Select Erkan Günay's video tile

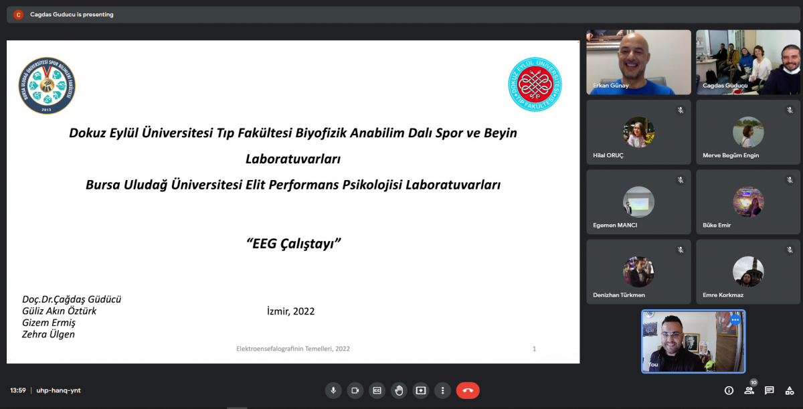639,62
